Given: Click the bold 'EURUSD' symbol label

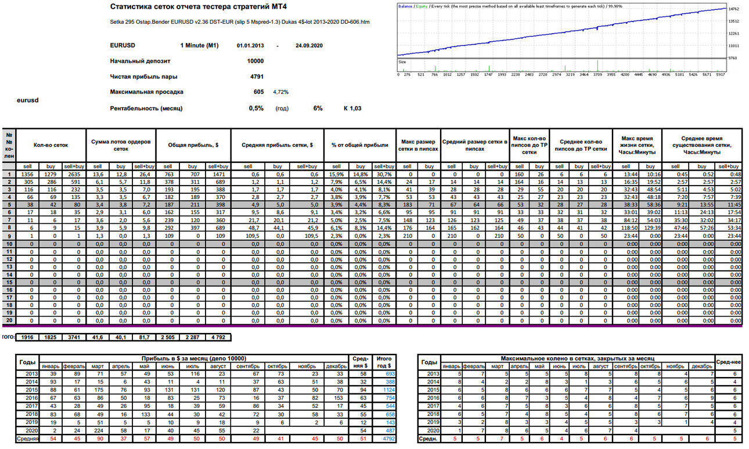Looking at the screenshot, I should (x=123, y=45).
